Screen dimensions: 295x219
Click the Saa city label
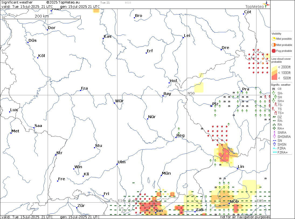(x=38, y=126)
